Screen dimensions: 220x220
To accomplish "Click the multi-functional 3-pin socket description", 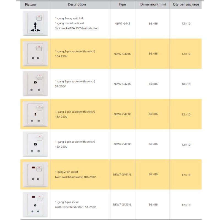I will point(77,23).
